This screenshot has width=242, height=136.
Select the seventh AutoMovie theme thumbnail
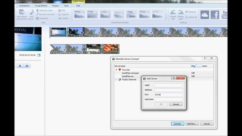click(157, 14)
